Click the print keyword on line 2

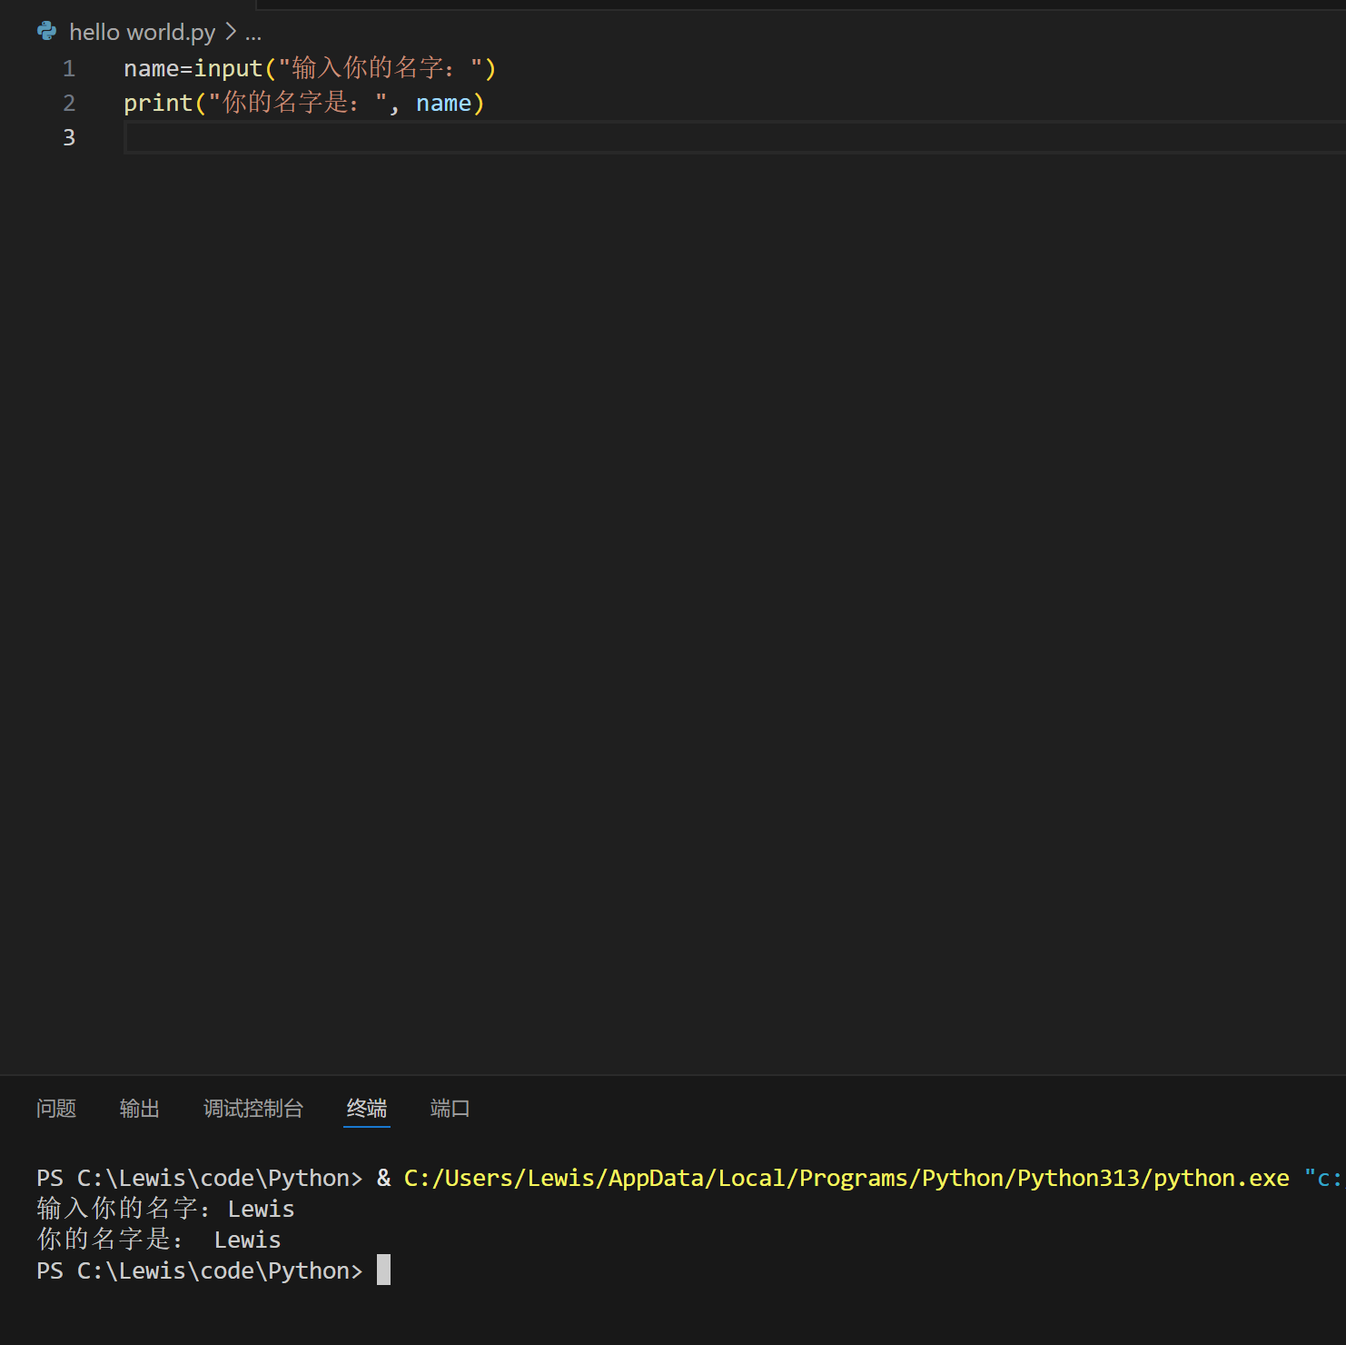(x=158, y=104)
